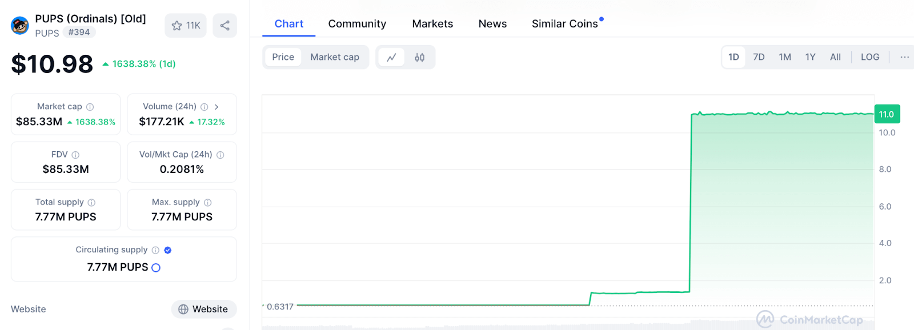Set chart range to All

click(835, 57)
